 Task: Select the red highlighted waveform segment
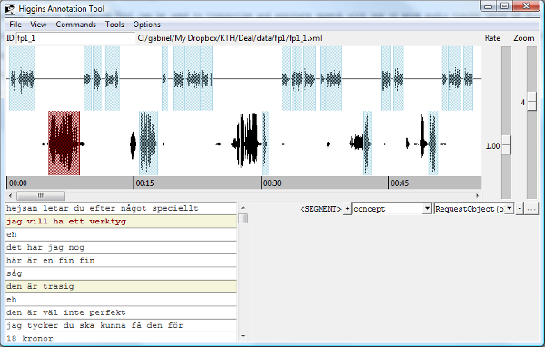point(64,144)
